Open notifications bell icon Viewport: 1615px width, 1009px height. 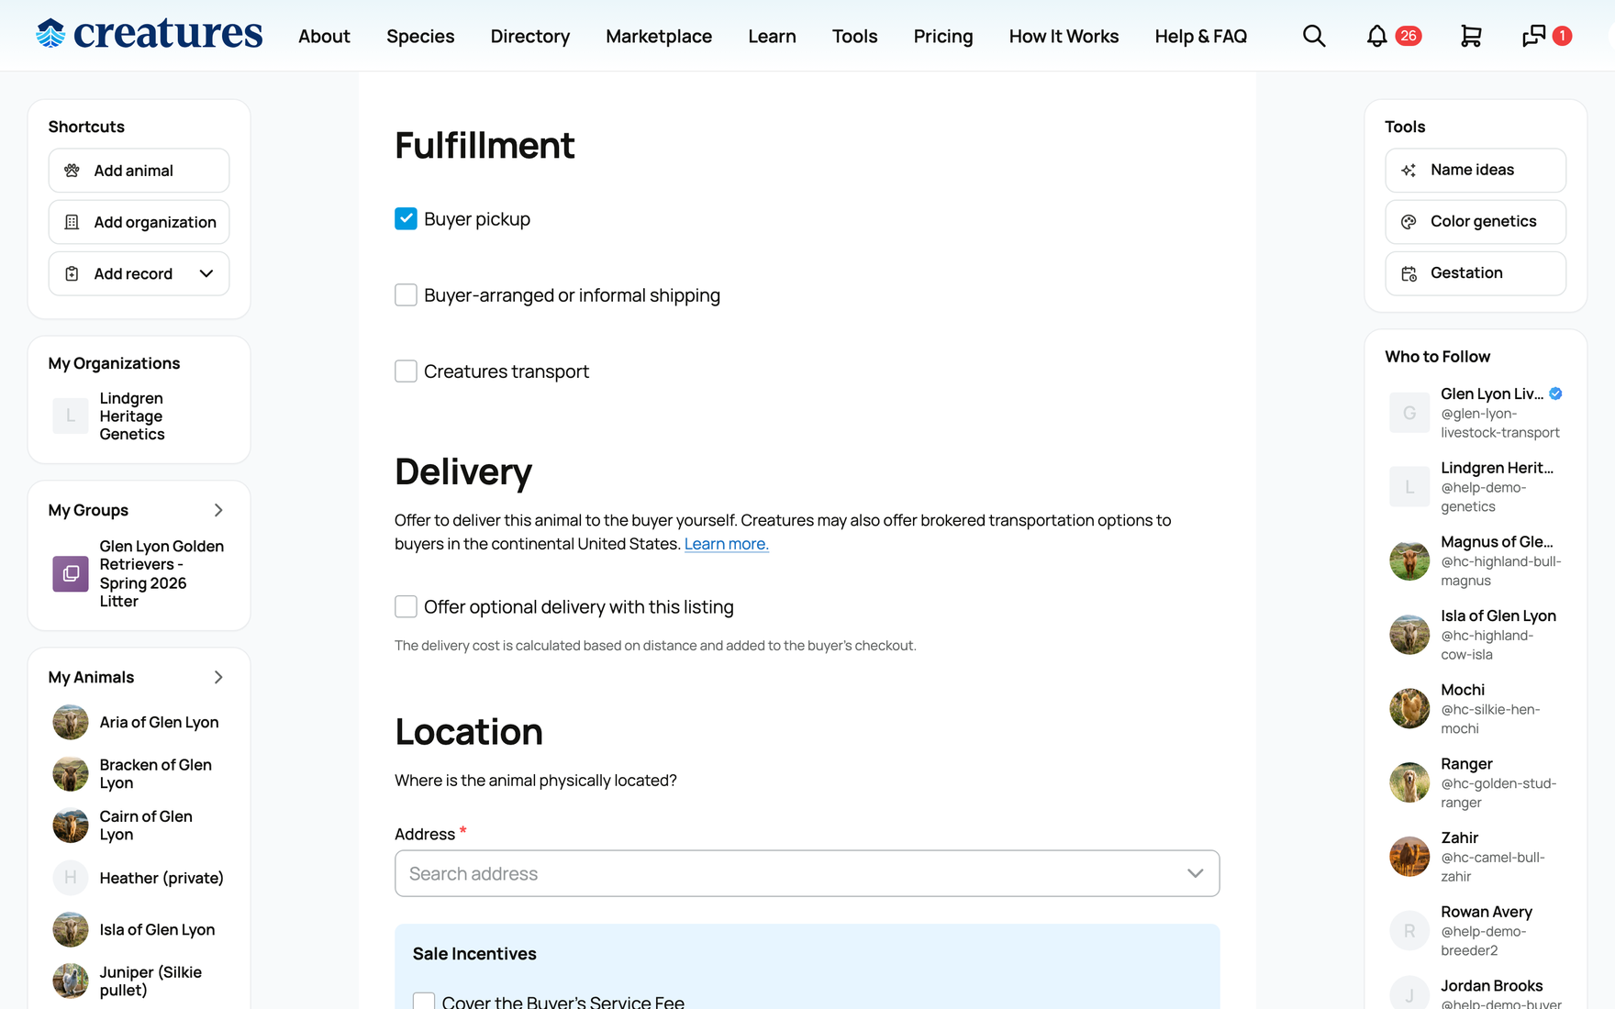pyautogui.click(x=1376, y=36)
